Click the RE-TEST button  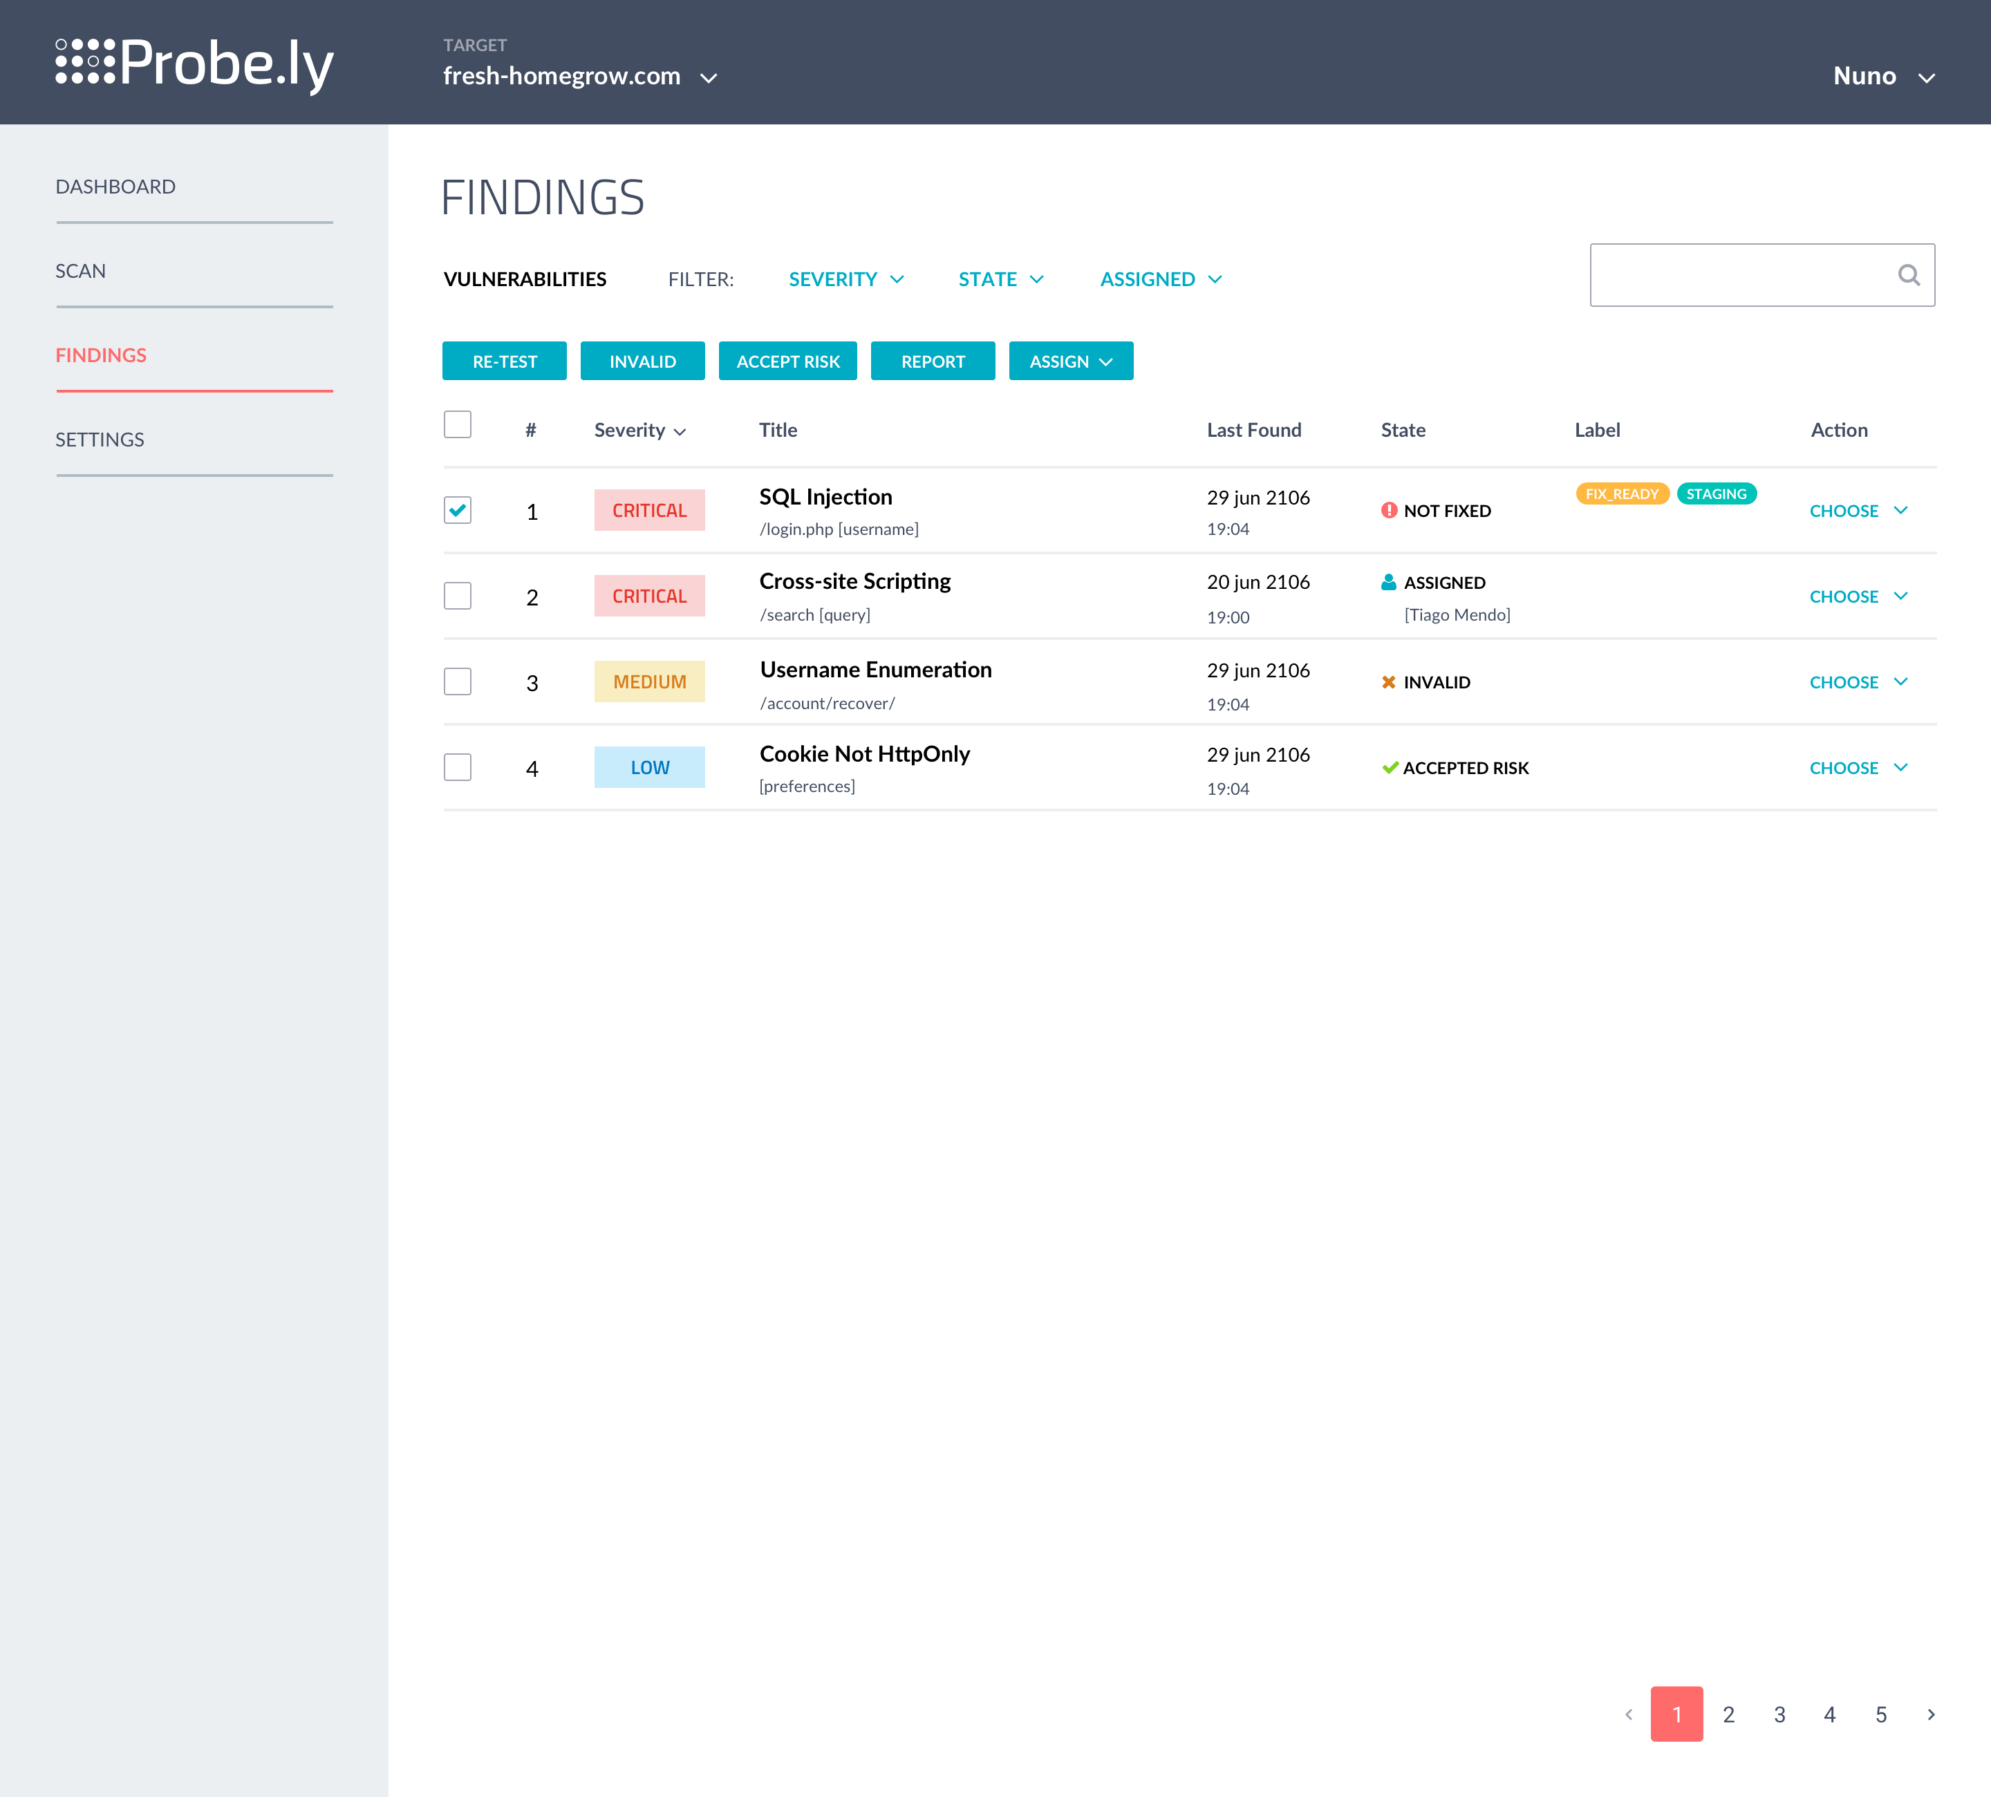pyautogui.click(x=504, y=360)
